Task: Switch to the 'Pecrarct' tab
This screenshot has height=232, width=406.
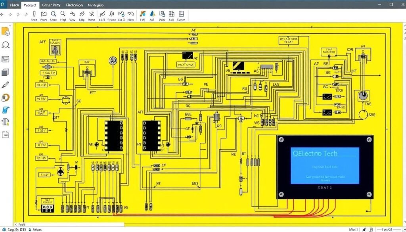Action: pos(30,5)
